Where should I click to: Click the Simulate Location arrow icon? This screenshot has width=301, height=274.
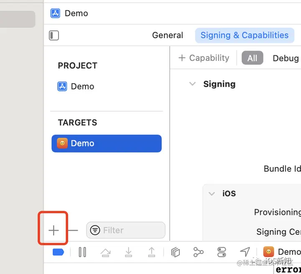245,252
